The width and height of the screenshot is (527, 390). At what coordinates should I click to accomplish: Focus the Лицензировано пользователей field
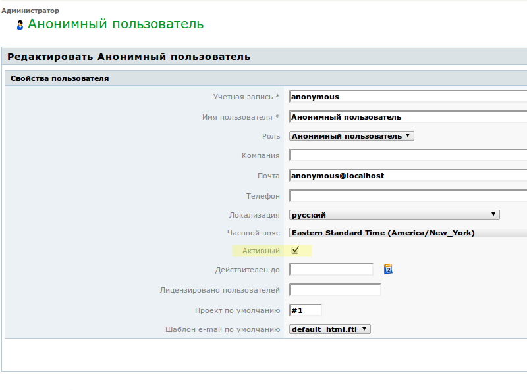tap(335, 290)
